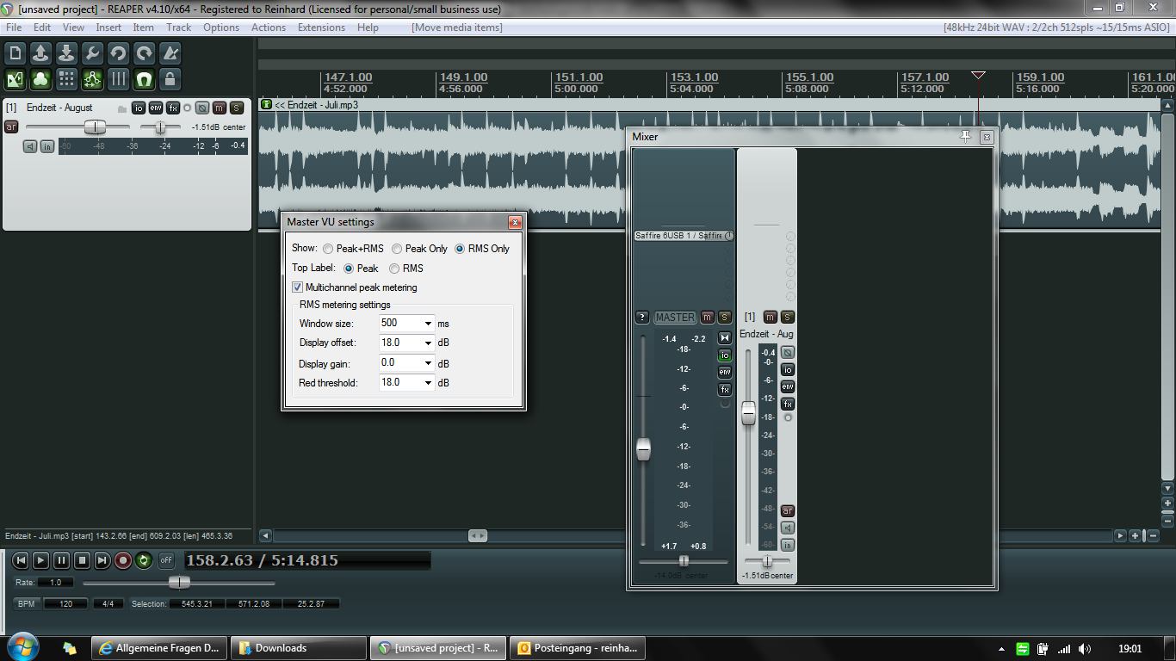Open the Track menu

click(178, 28)
